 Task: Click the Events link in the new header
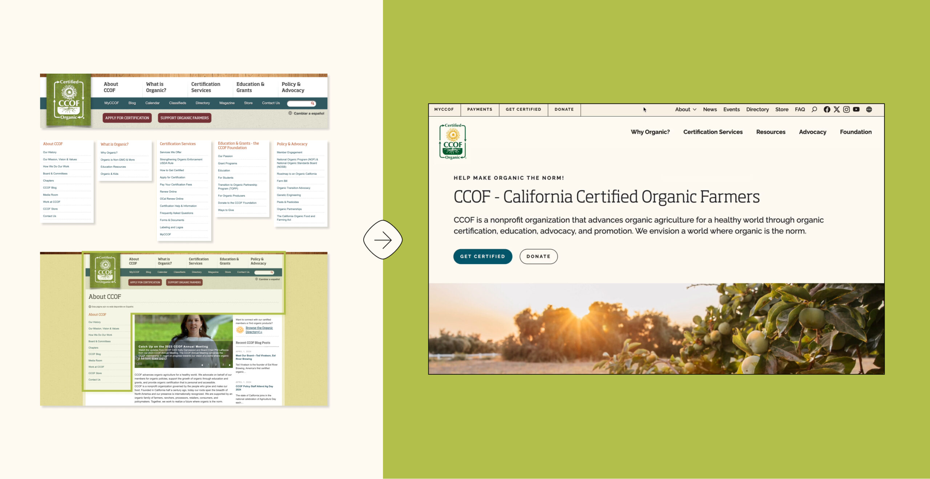pos(731,109)
